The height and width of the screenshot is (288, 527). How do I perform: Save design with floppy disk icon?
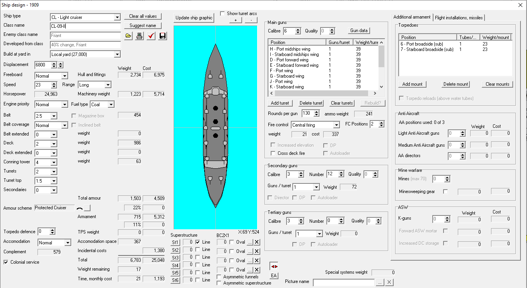tap(162, 36)
